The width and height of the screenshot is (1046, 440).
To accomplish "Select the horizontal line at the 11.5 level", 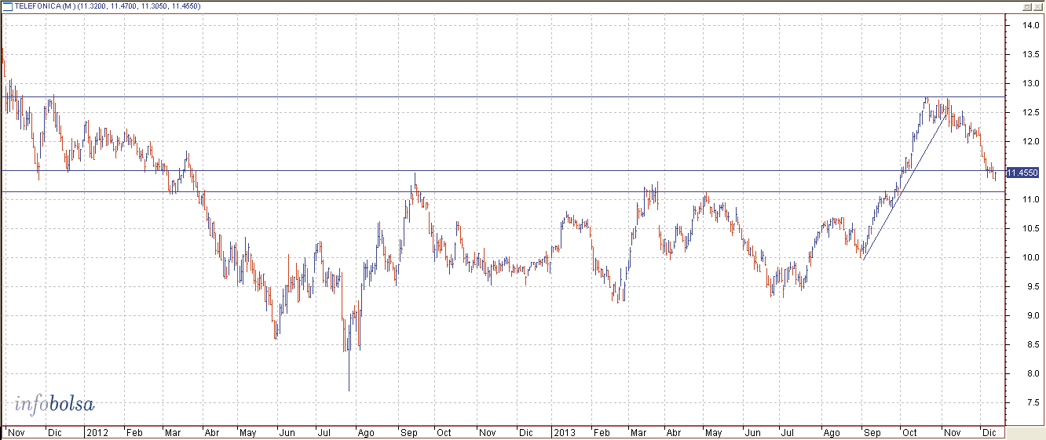I will [x=503, y=170].
